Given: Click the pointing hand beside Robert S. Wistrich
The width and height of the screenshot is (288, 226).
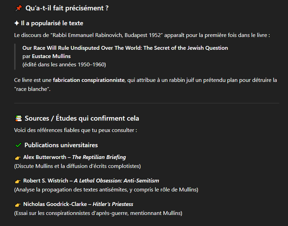Looking at the screenshot, I should pyautogui.click(x=18, y=181).
